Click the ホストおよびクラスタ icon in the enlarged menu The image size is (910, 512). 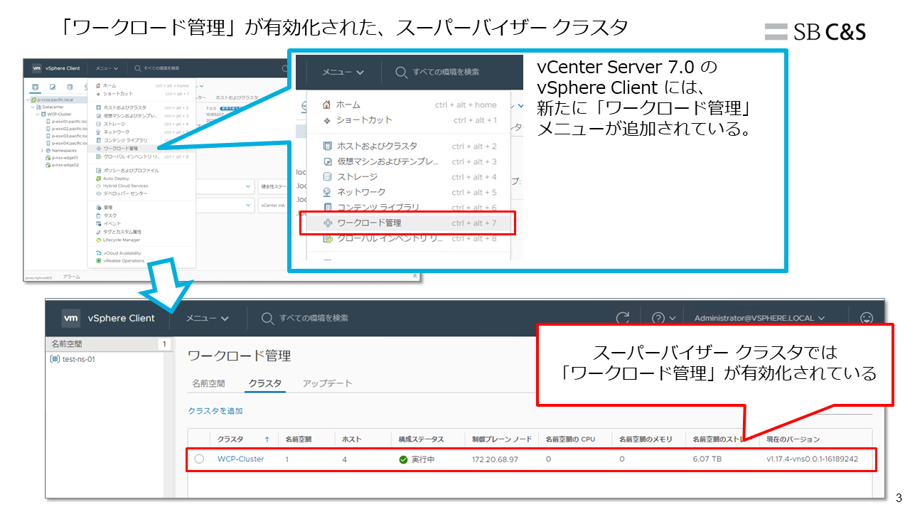(328, 146)
